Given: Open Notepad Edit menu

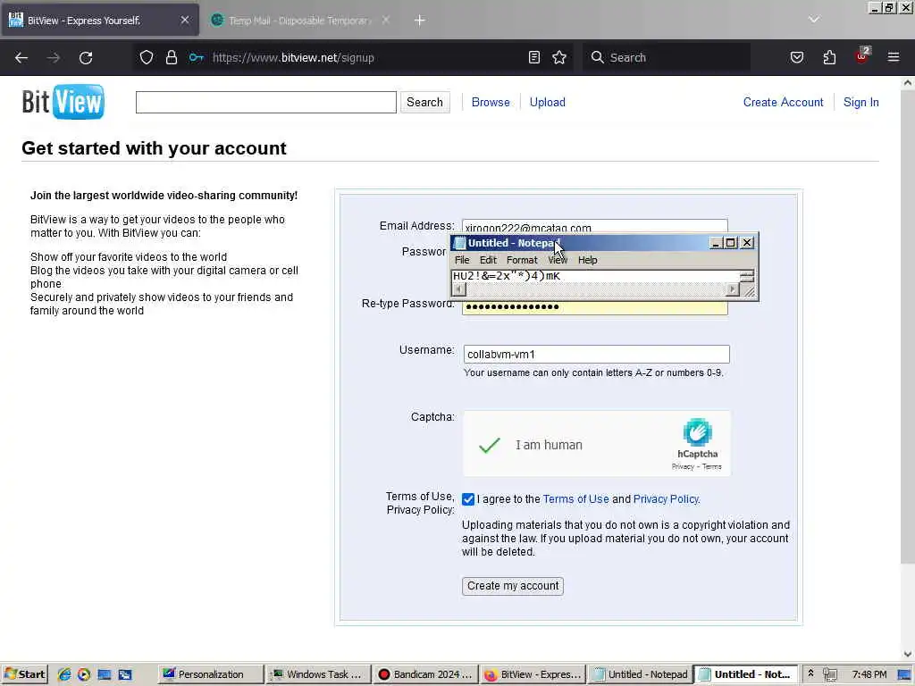Looking at the screenshot, I should pyautogui.click(x=488, y=260).
